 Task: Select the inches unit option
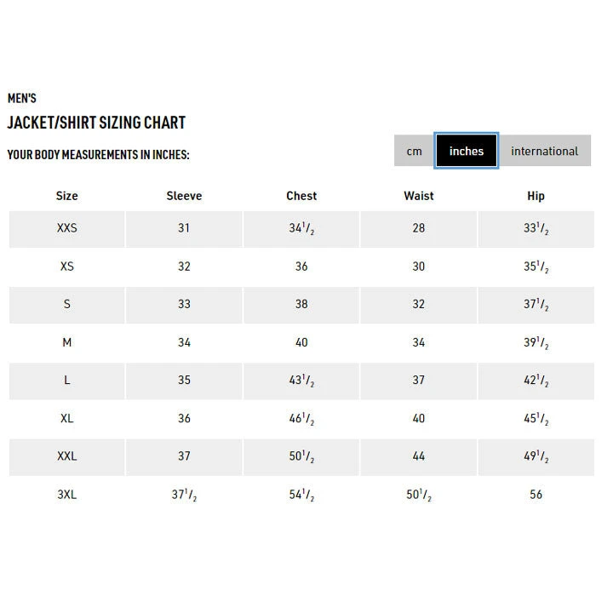467,151
